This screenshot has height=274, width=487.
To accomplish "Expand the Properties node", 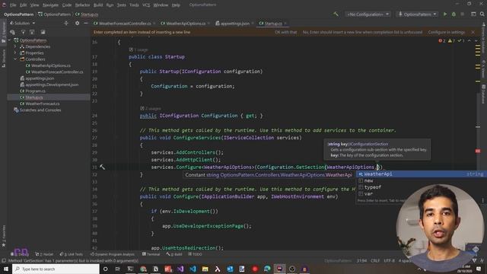I will point(15,53).
